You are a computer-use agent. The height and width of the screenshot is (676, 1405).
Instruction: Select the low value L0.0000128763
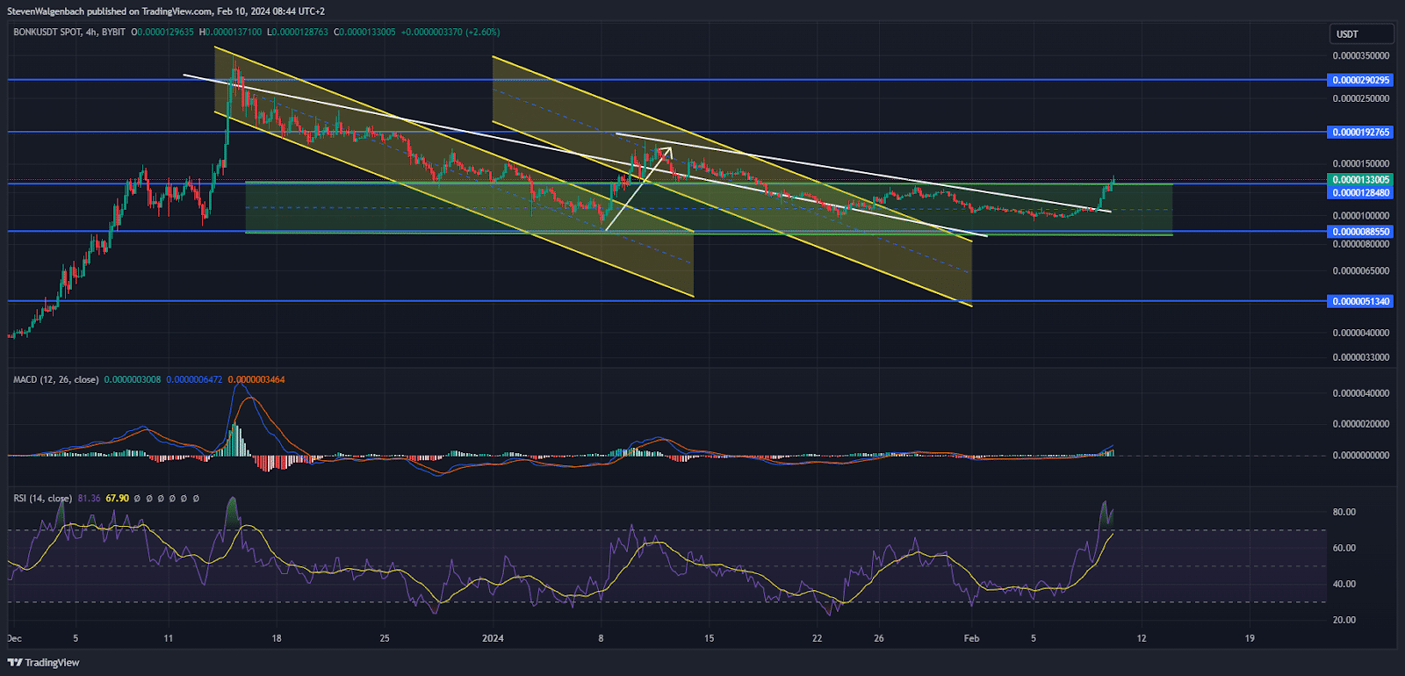coord(298,32)
